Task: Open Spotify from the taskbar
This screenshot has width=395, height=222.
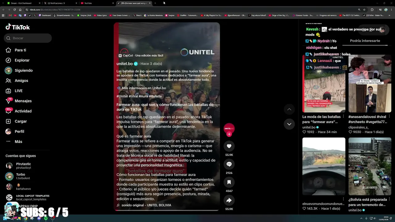Action: coord(46,218)
